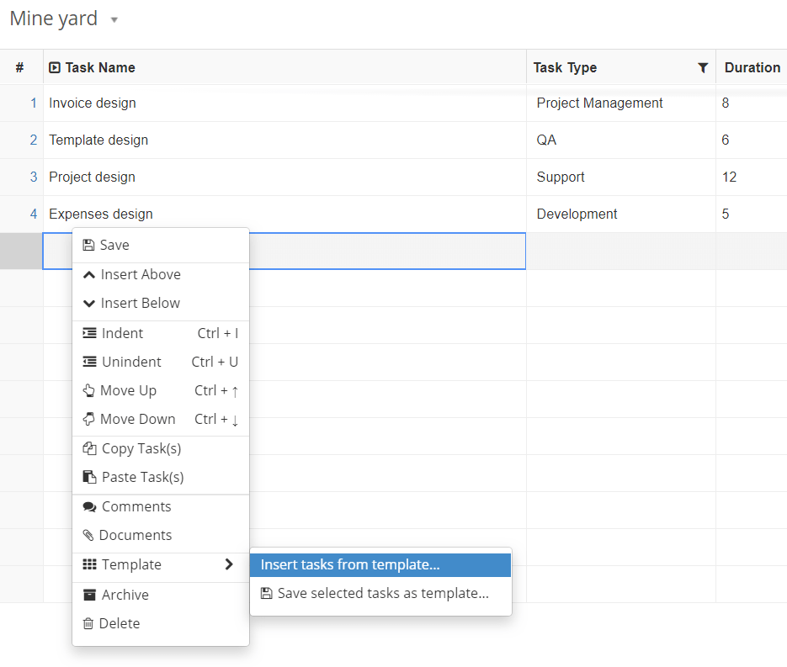Open the Mine yard project dropdown arrow

(x=114, y=20)
